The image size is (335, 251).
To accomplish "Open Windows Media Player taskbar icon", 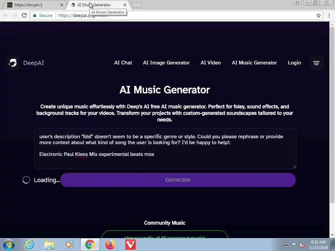I will point(69,244).
